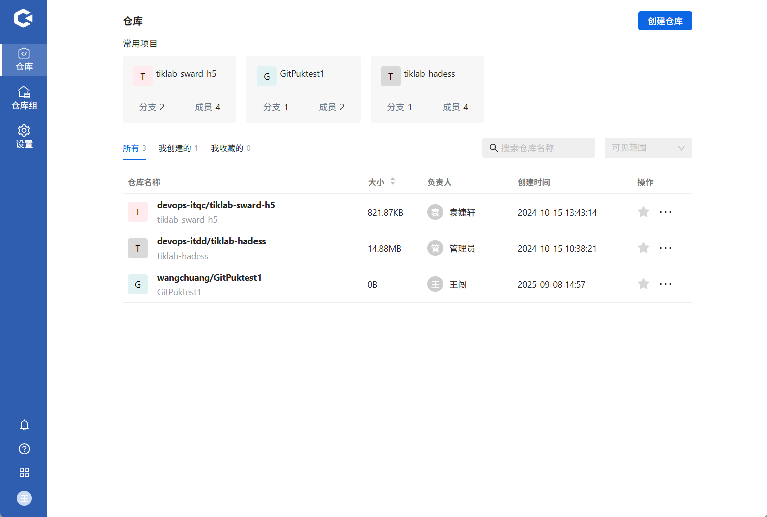Click the help question mark icon
767x517 pixels.
click(x=24, y=449)
